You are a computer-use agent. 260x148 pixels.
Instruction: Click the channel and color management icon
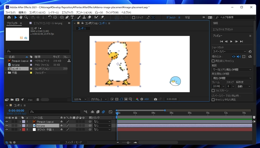pyautogui.click(x=137, y=99)
